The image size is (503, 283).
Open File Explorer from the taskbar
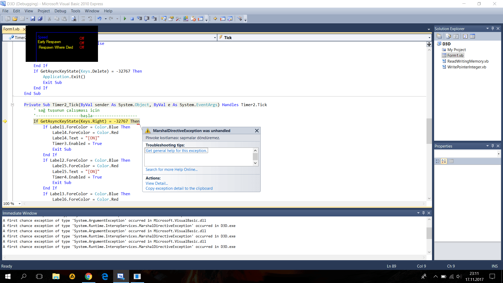(x=56, y=276)
